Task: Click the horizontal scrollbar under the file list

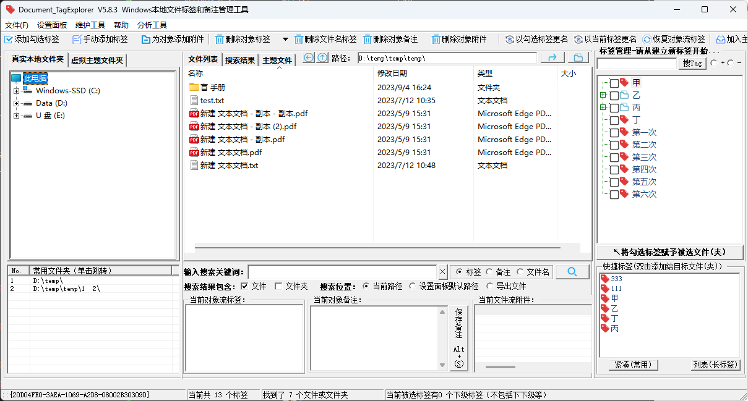Action: 387,248
